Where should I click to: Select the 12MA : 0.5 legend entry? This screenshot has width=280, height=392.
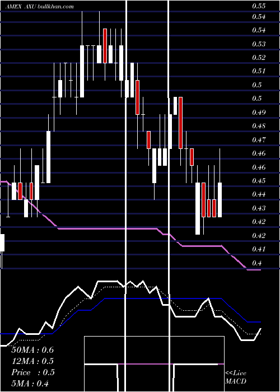[x=32, y=361]
